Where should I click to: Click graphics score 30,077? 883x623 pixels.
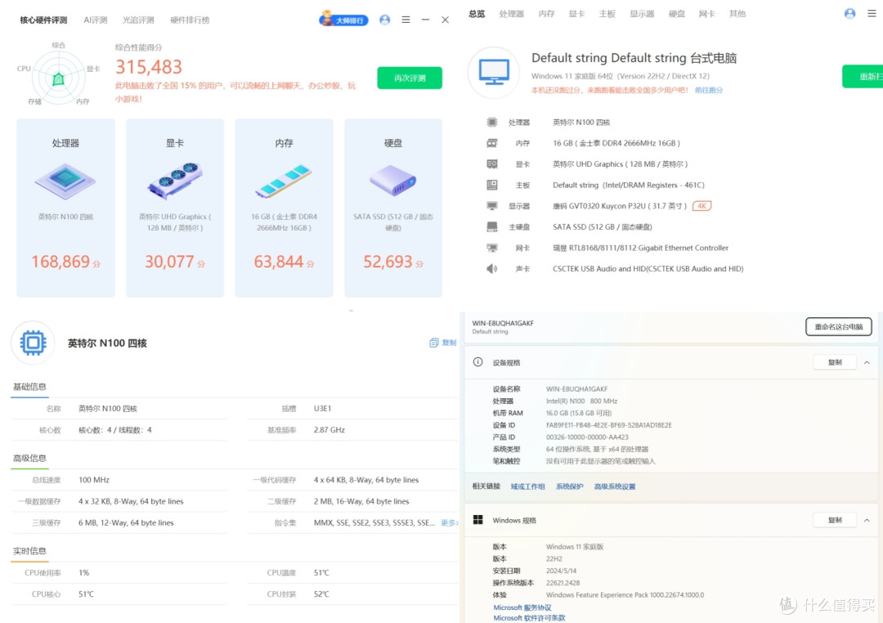(169, 262)
